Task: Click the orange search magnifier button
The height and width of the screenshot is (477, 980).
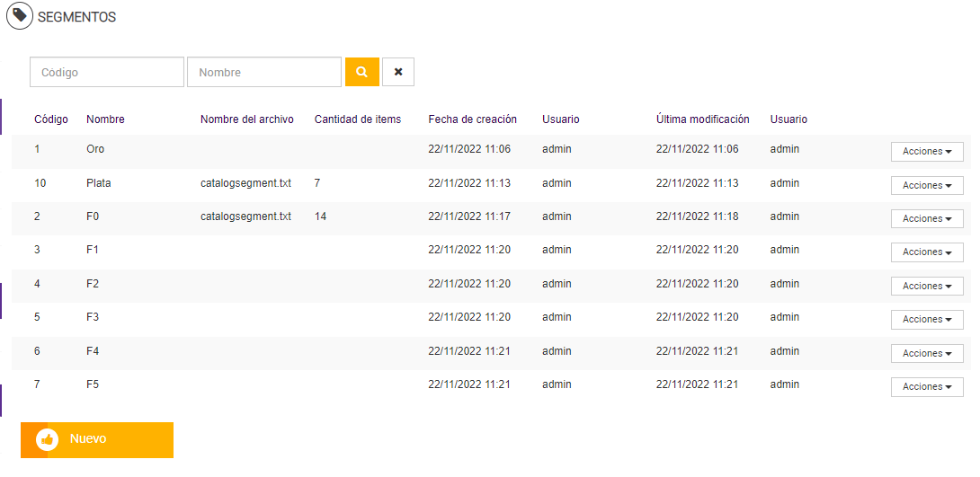Action: coord(361,72)
